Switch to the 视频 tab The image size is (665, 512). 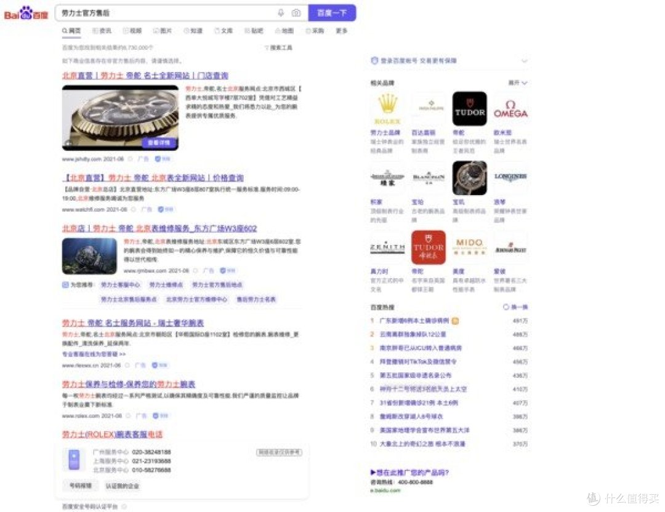tap(132, 31)
